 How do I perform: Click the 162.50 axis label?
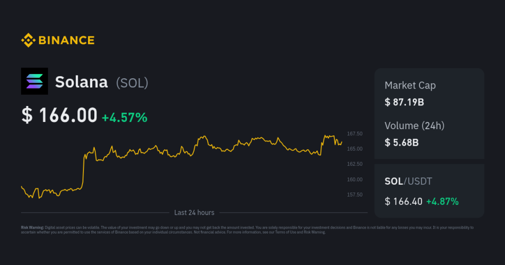(355, 164)
